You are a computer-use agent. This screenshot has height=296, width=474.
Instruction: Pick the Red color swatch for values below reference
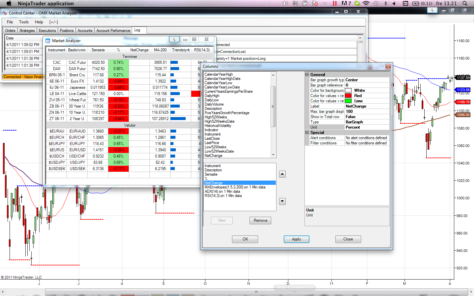pyautogui.click(x=348, y=96)
